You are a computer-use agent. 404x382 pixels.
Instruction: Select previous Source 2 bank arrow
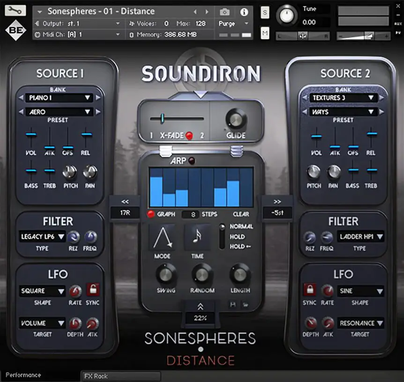tap(305, 98)
